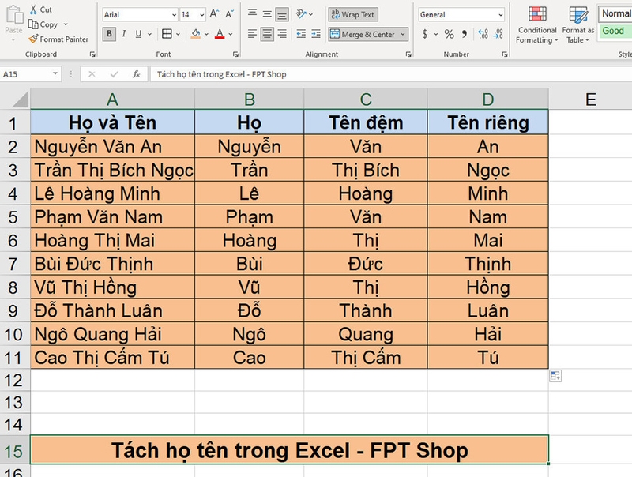The image size is (632, 477).
Task: Toggle Italic formatting
Action: [124, 34]
